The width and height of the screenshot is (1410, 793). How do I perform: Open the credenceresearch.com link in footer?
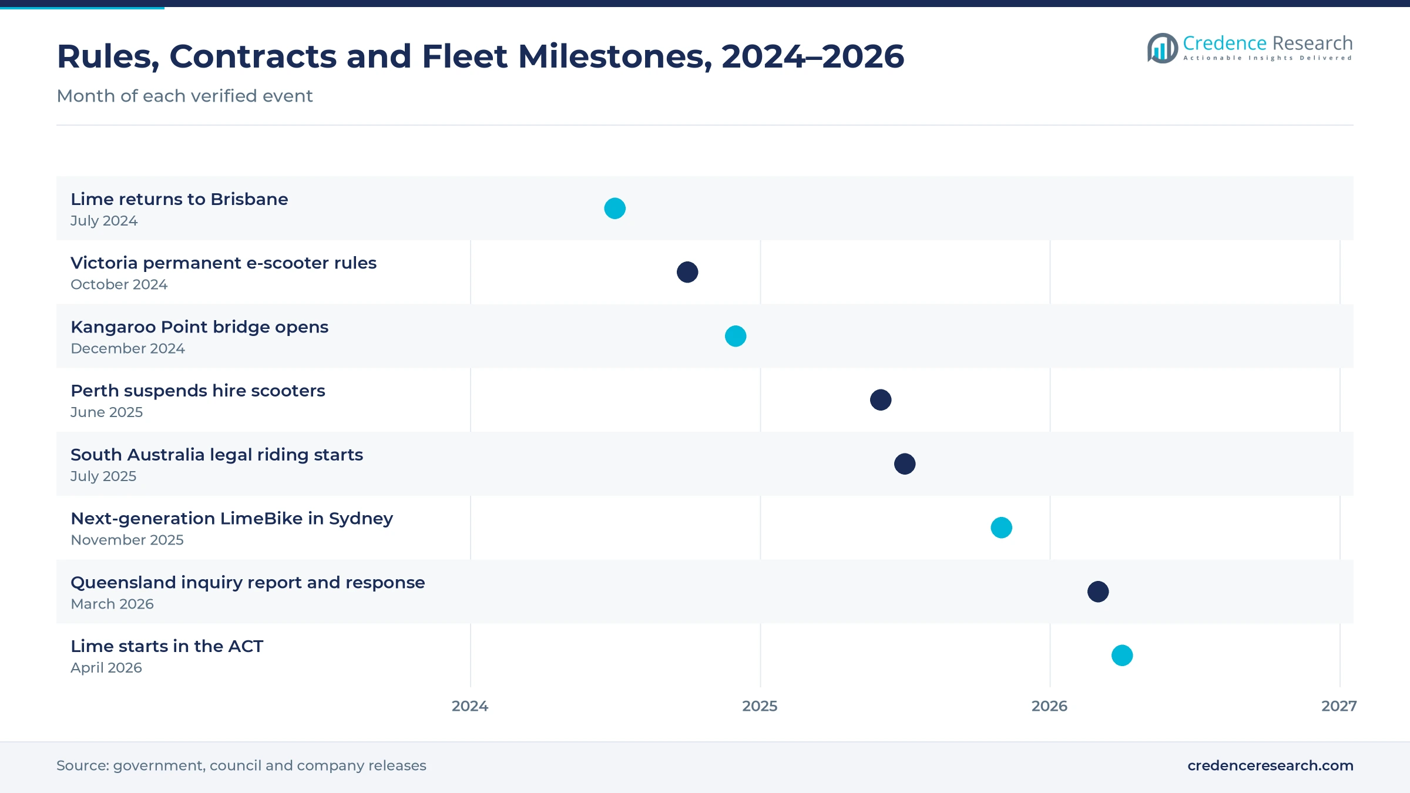1270,765
